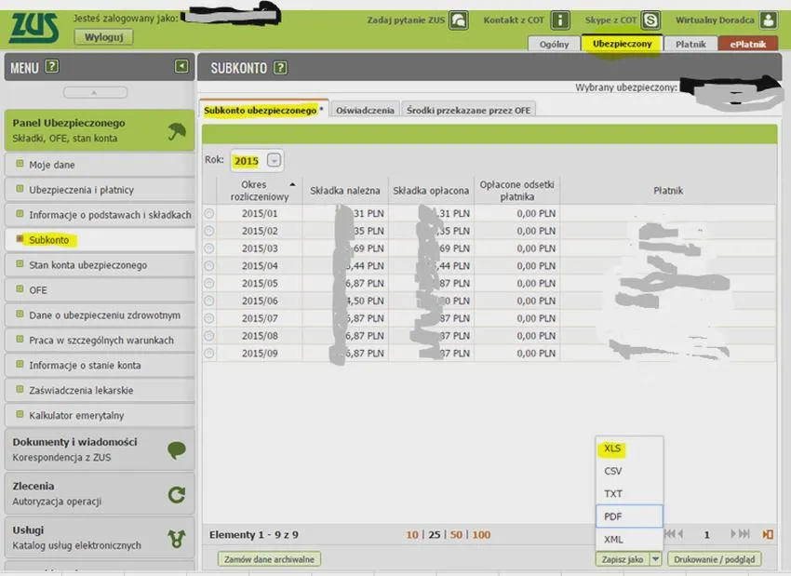The height and width of the screenshot is (576, 791).
Task: Select the radio button for 2015/09
Action: coord(208,353)
